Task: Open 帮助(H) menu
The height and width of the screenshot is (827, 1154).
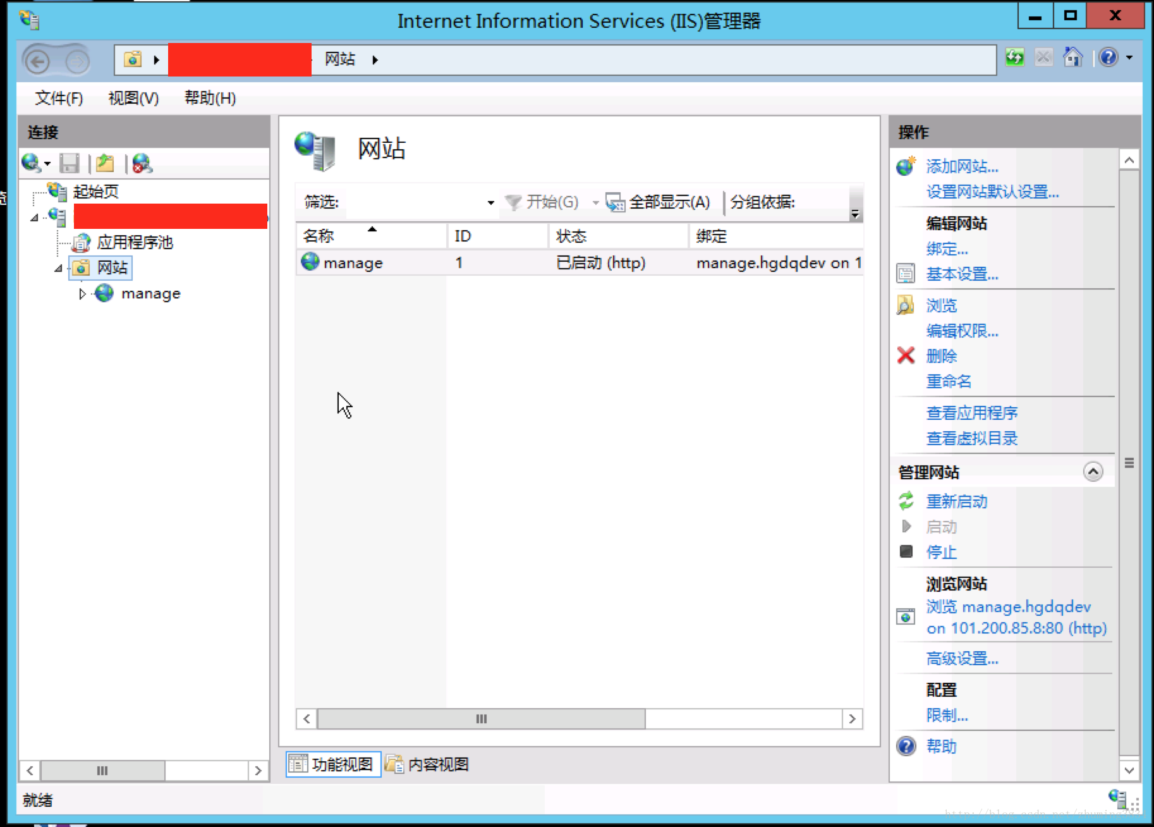Action: pyautogui.click(x=210, y=98)
